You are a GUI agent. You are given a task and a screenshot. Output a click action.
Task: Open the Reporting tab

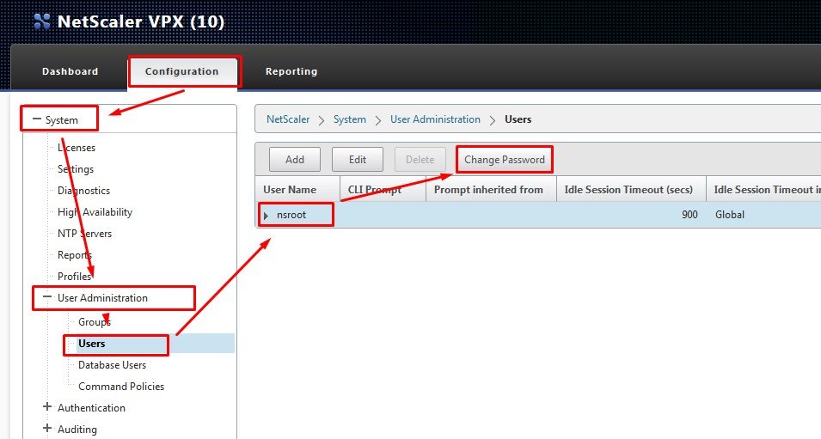pyautogui.click(x=291, y=71)
